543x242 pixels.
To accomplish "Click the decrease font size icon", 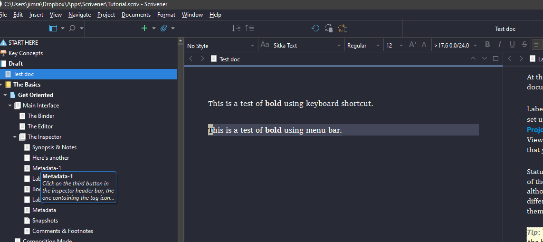I will [x=425, y=45].
